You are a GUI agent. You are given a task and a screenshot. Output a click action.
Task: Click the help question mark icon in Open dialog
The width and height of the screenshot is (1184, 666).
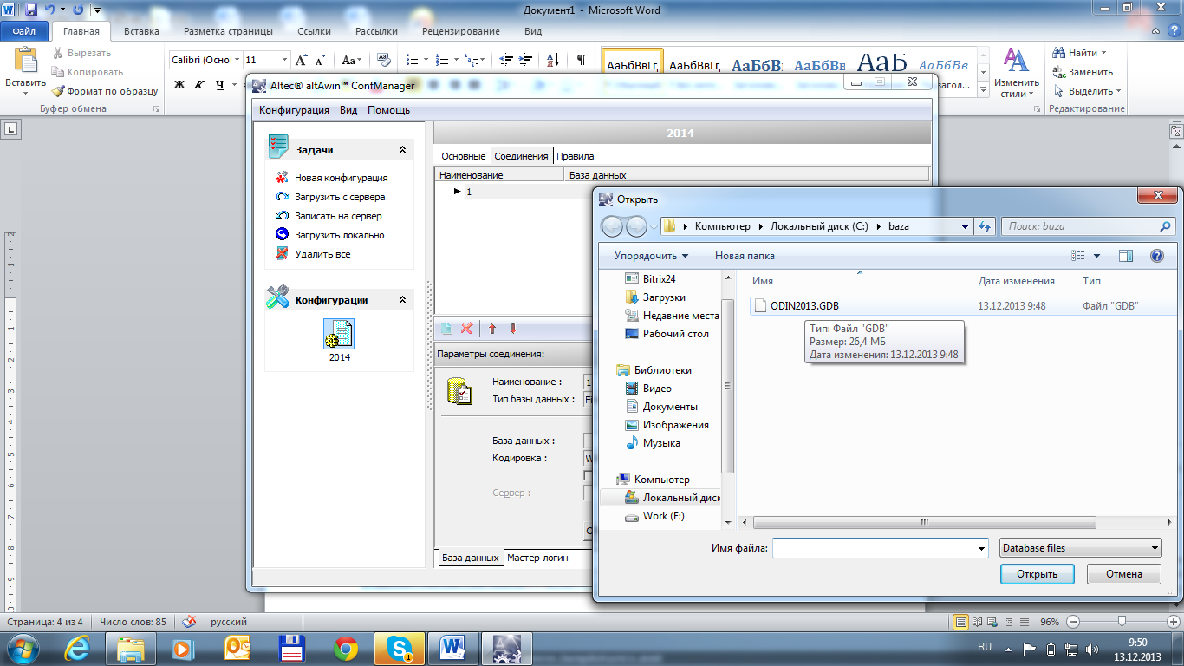(1156, 256)
